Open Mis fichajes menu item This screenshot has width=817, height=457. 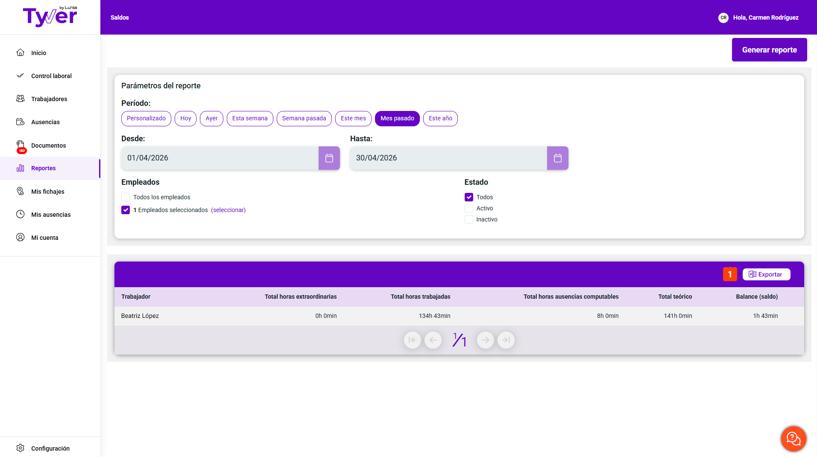(50, 192)
